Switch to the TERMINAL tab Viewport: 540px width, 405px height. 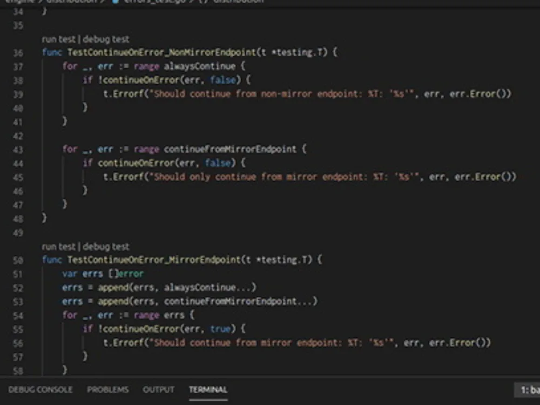[x=208, y=389]
